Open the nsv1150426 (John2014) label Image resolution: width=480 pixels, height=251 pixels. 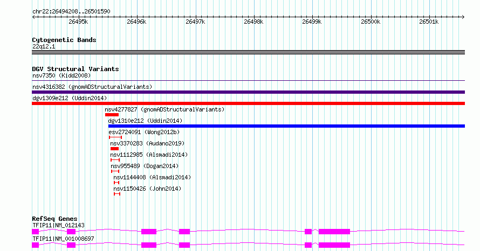pyautogui.click(x=147, y=189)
